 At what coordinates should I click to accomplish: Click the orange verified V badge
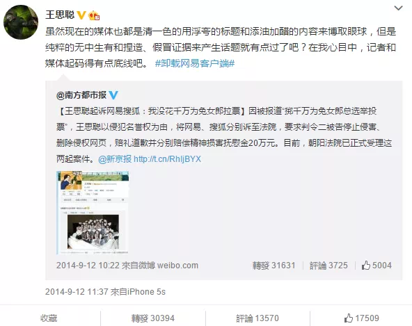(x=81, y=15)
